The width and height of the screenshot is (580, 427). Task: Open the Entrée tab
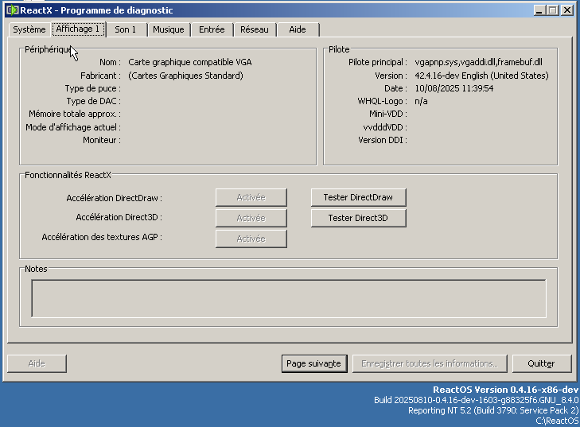tap(212, 29)
